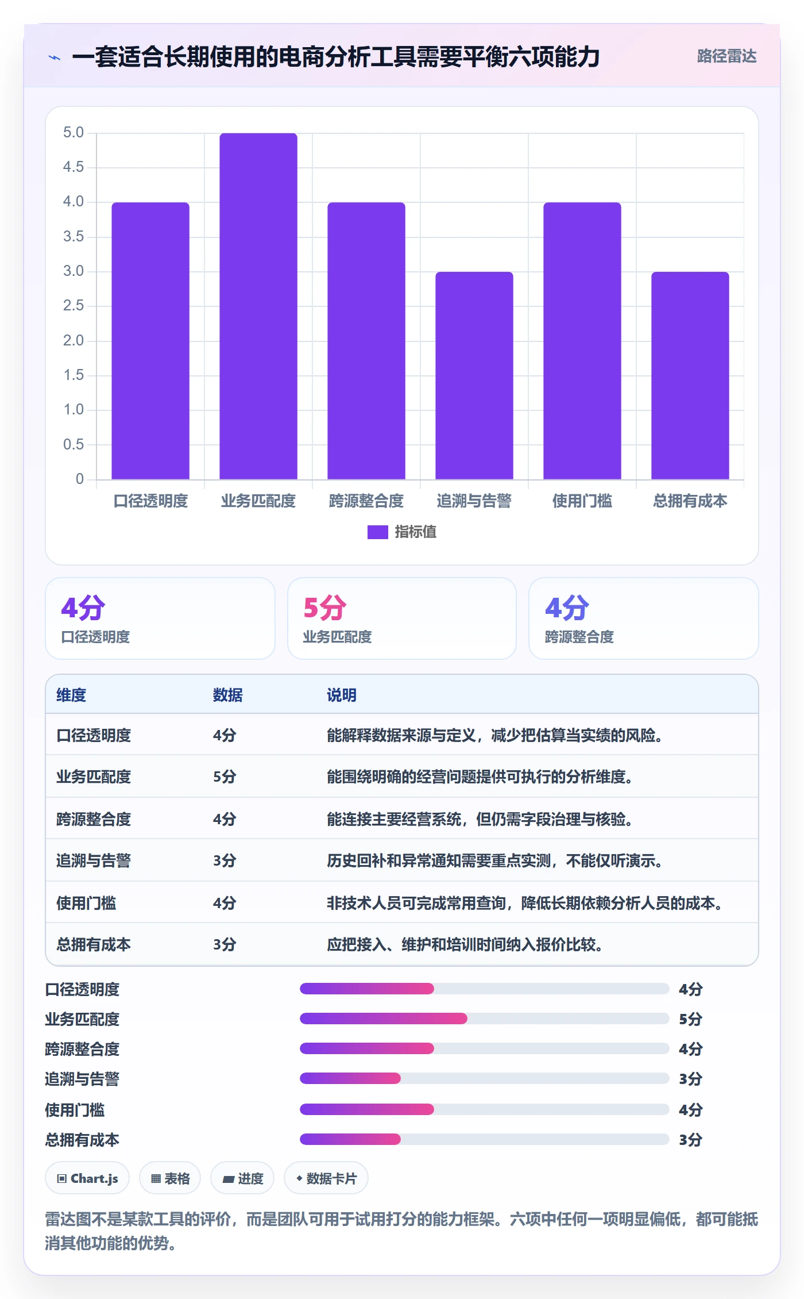804x1299 pixels.
Task: Click the 口径透明度 progress bar
Action: pyautogui.click(x=485, y=989)
